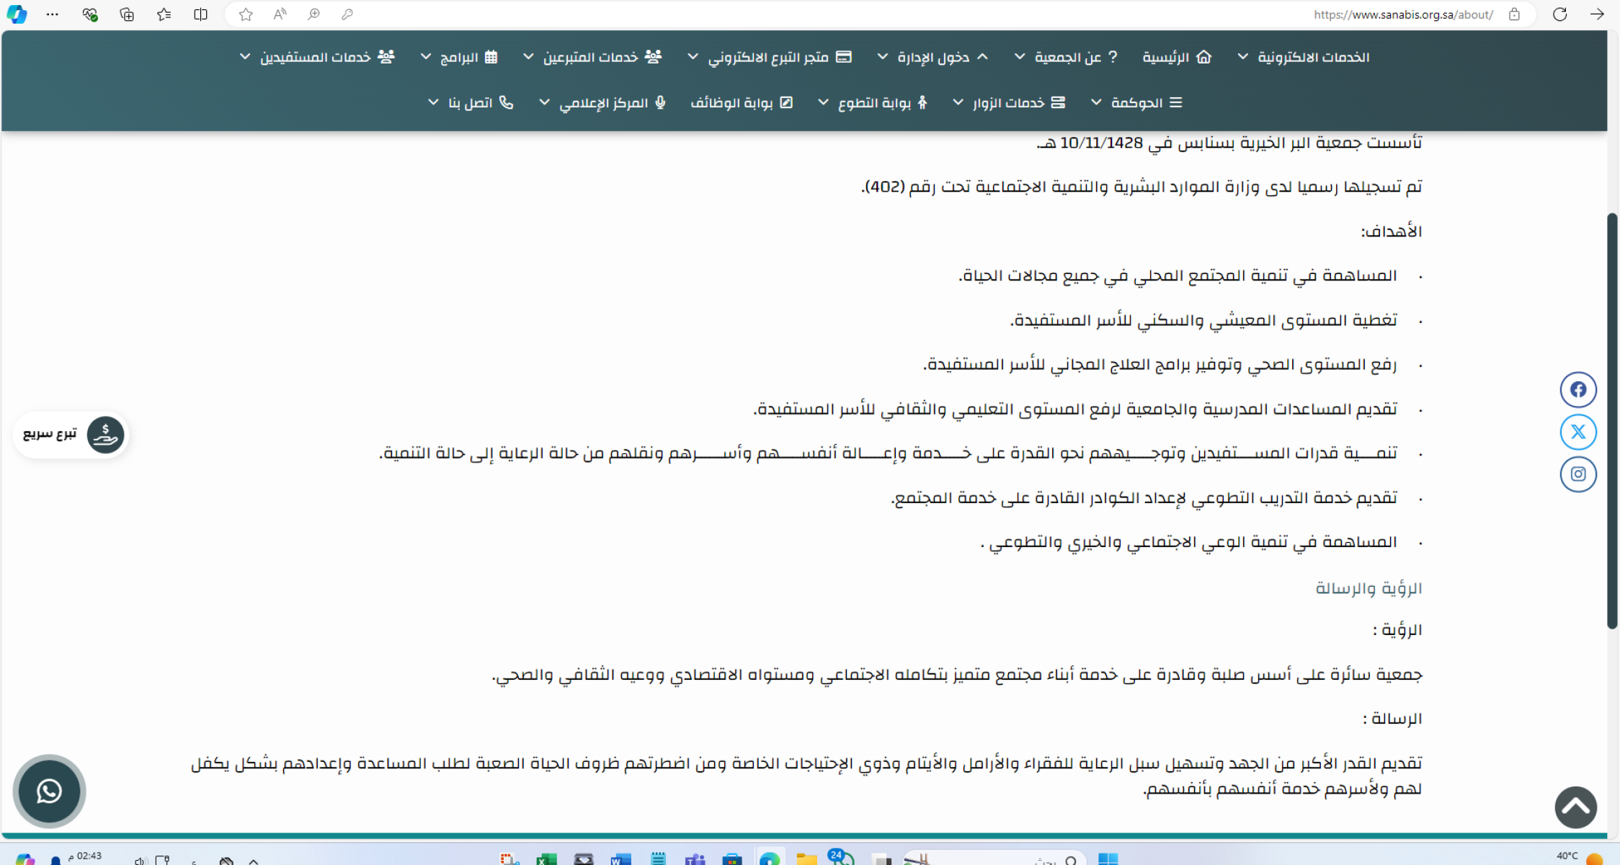Viewport: 1620px width, 865px height.
Task: Open the saved passwords key icon
Action: tap(347, 14)
